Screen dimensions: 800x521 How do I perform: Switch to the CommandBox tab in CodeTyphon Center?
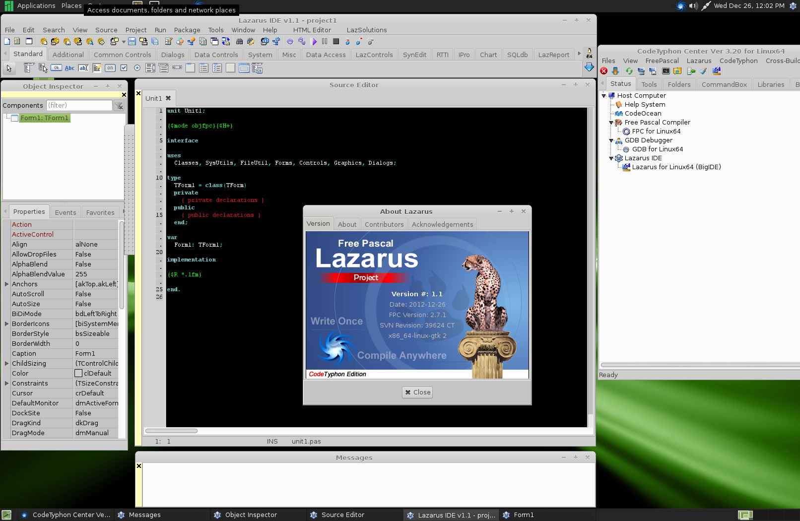[724, 84]
